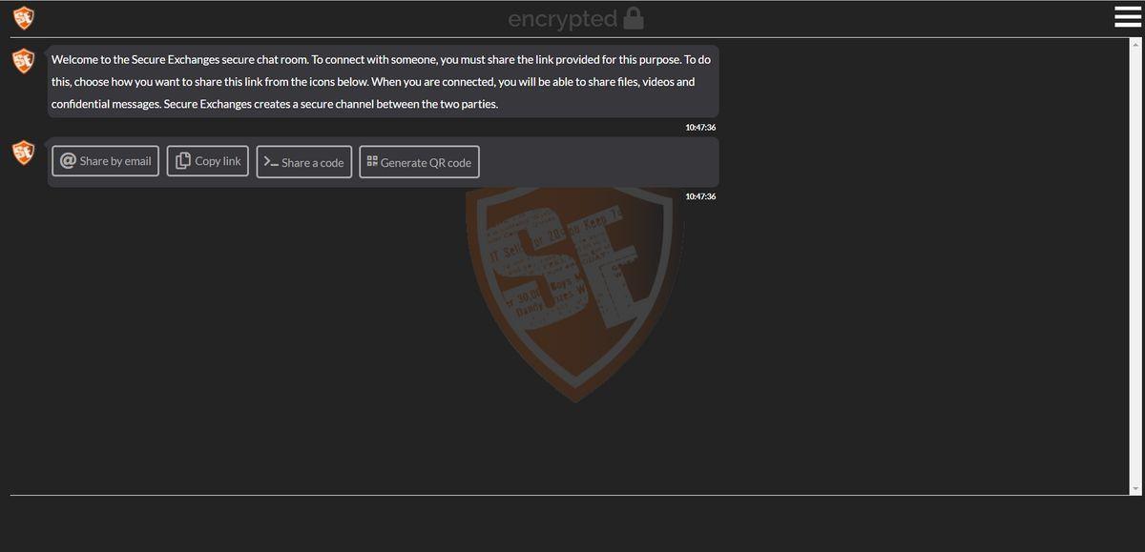Click the padlock icon beside "encrypted"
This screenshot has width=1145, height=552.
point(633,18)
